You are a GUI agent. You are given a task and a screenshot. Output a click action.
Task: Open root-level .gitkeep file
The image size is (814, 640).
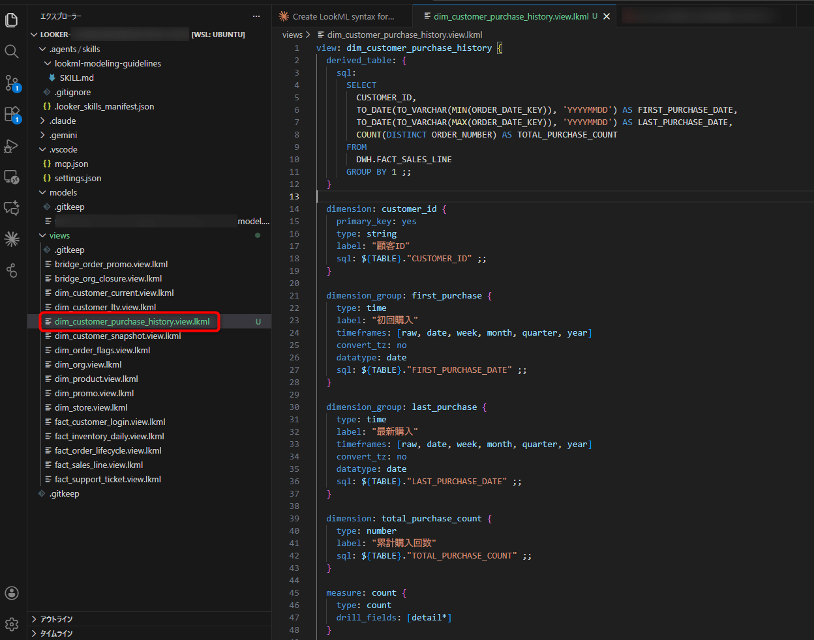[x=149, y=493]
